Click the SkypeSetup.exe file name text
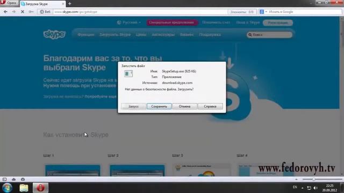This screenshot has width=344, height=193. 179,71
